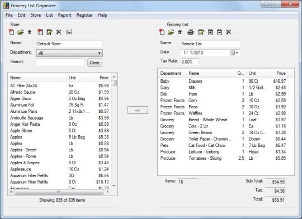This screenshot has height=219, width=302.
Task: Click the Grocery List Organizer app icon
Action: pos(6,6)
